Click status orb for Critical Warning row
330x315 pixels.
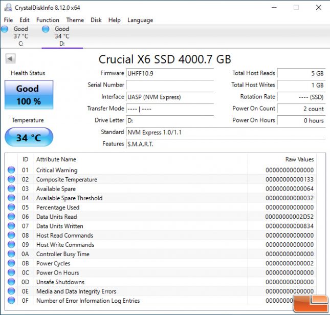pyautogui.click(x=11, y=170)
